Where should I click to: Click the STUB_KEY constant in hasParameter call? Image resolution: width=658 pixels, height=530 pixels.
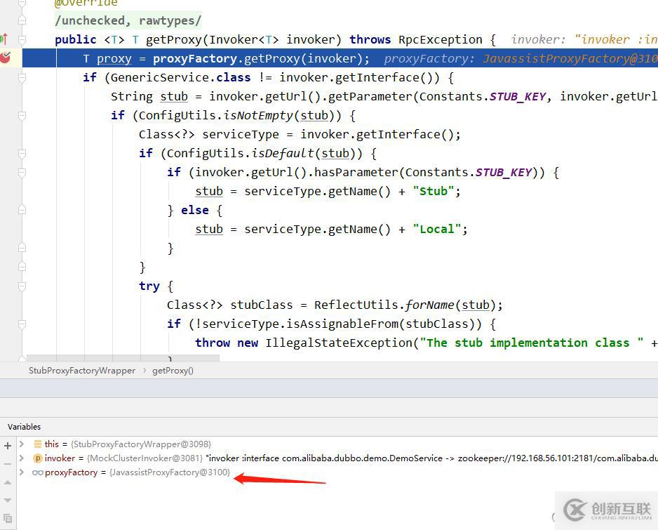point(504,172)
